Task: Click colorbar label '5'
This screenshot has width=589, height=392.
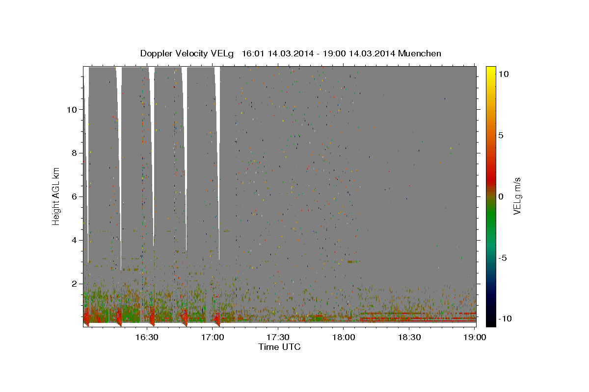Action: 501,135
